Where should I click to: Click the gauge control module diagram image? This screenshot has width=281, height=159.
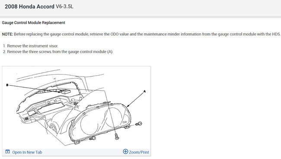(x=77, y=108)
